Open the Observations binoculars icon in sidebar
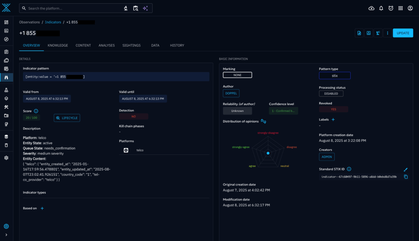419x241 pixels. click(x=6, y=77)
